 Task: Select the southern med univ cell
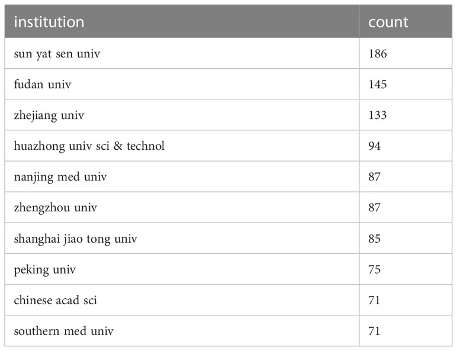tap(182, 331)
